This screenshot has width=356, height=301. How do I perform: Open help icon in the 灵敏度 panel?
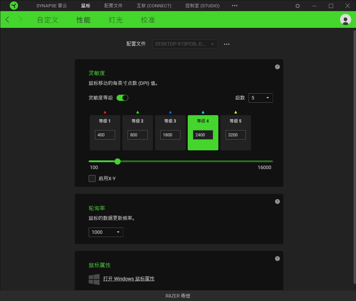pyautogui.click(x=277, y=67)
